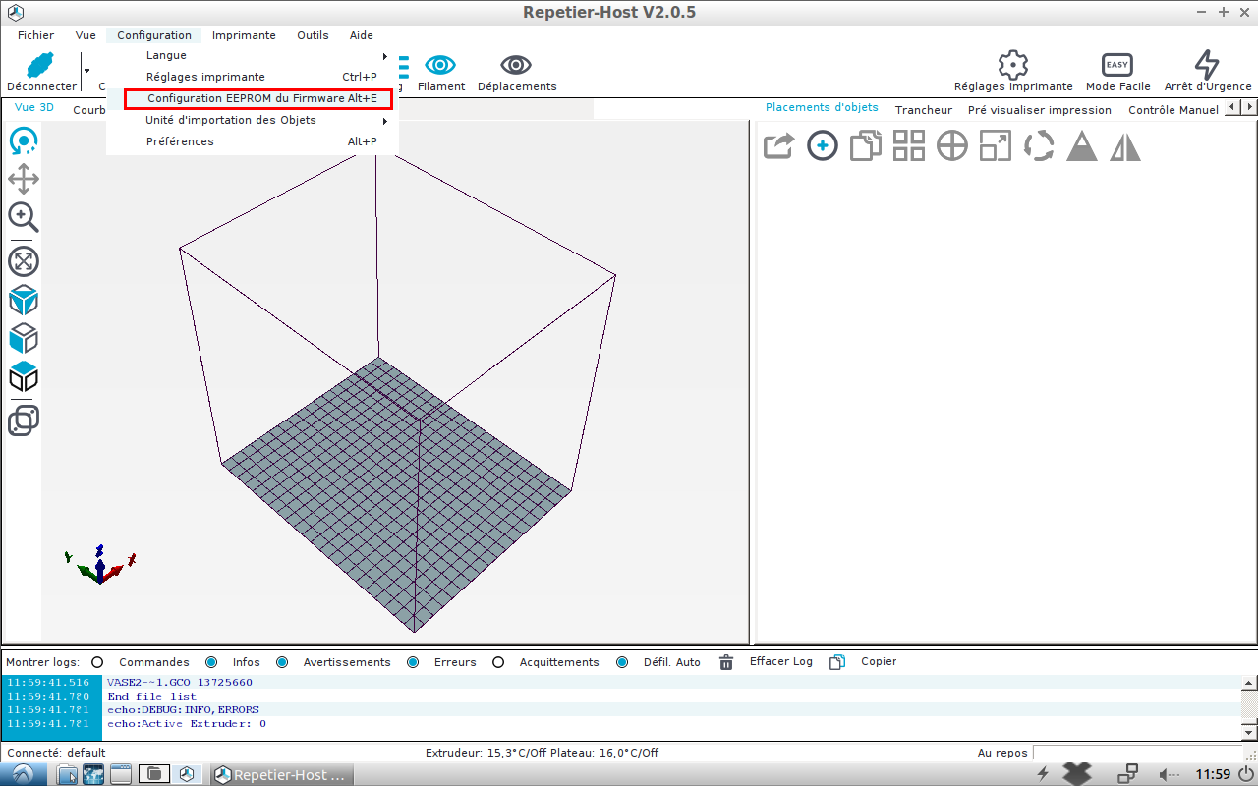Image resolution: width=1258 pixels, height=786 pixels.
Task: Add object with plus circle icon
Action: coord(823,146)
